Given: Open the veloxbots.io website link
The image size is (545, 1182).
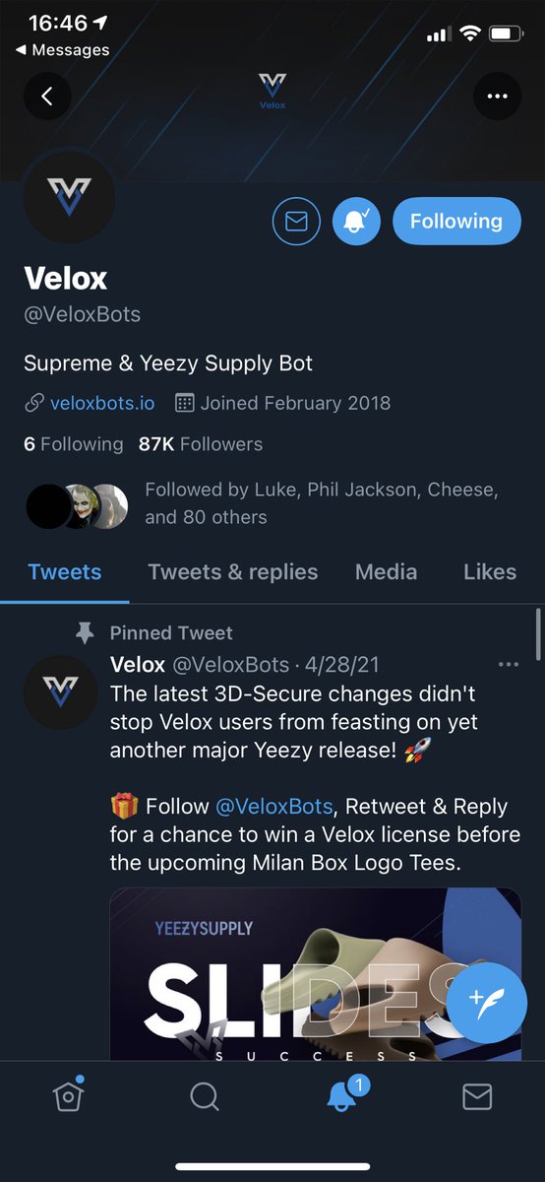Looking at the screenshot, I should 102,403.
